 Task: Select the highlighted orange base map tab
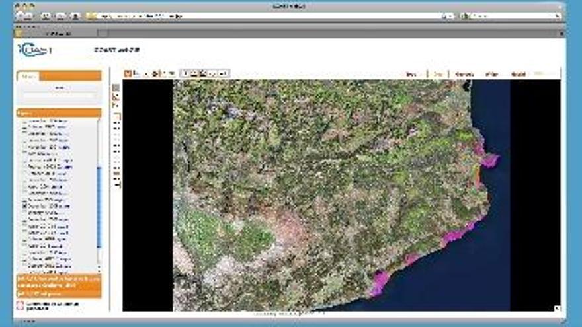pyautogui.click(x=437, y=74)
